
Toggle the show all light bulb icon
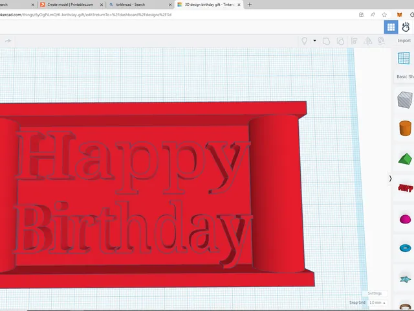305,41
